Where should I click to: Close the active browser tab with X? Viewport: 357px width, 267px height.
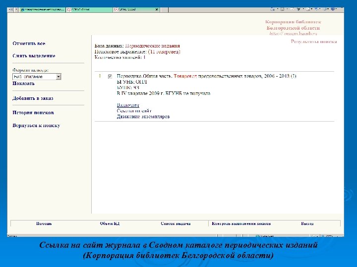click(x=157, y=9)
